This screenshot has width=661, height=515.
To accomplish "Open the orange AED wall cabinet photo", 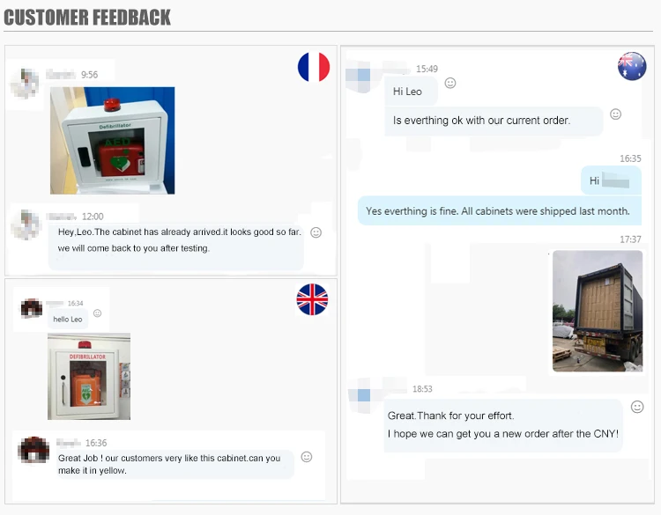I will 89,377.
